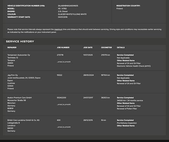169x142 pixels.
Task: Select warranty start date 04/01/2016
Action: (x=63, y=17)
